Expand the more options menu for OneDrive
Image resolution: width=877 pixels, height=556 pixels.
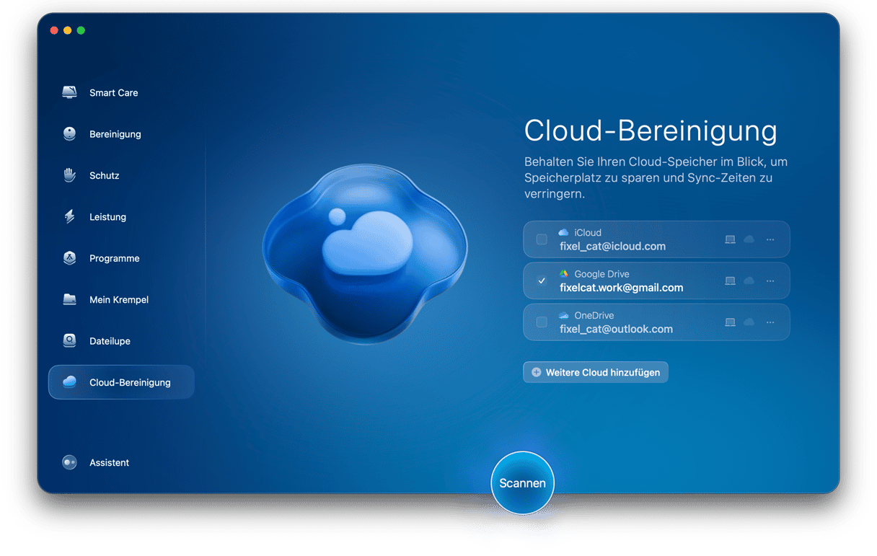coord(770,322)
